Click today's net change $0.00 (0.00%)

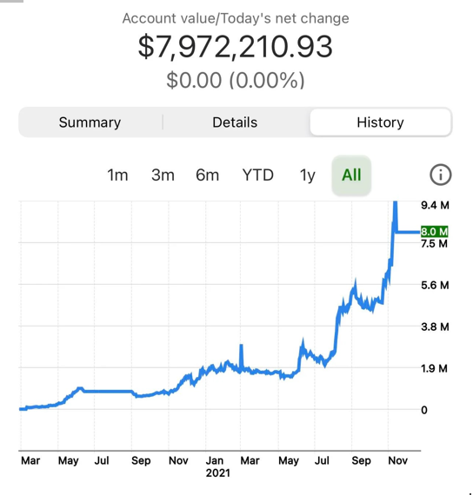pyautogui.click(x=236, y=80)
